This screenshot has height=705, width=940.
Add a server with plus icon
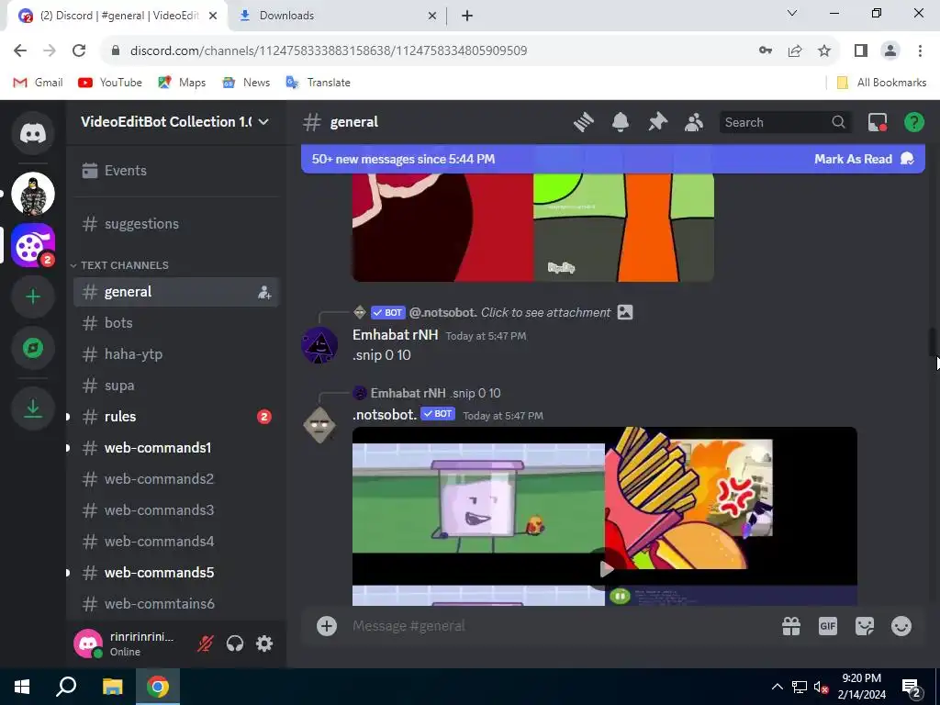click(33, 297)
